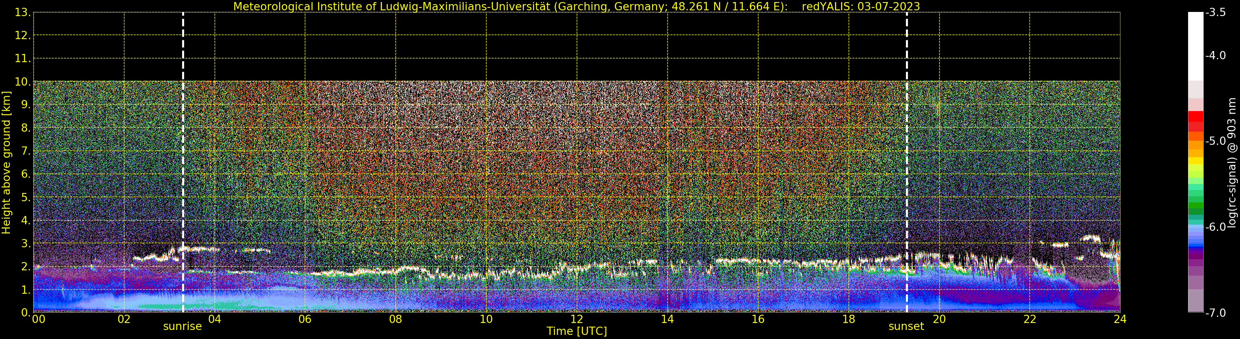This screenshot has height=339, width=1240.
Task: Click the red band of the colorbar
Action: point(1196,121)
